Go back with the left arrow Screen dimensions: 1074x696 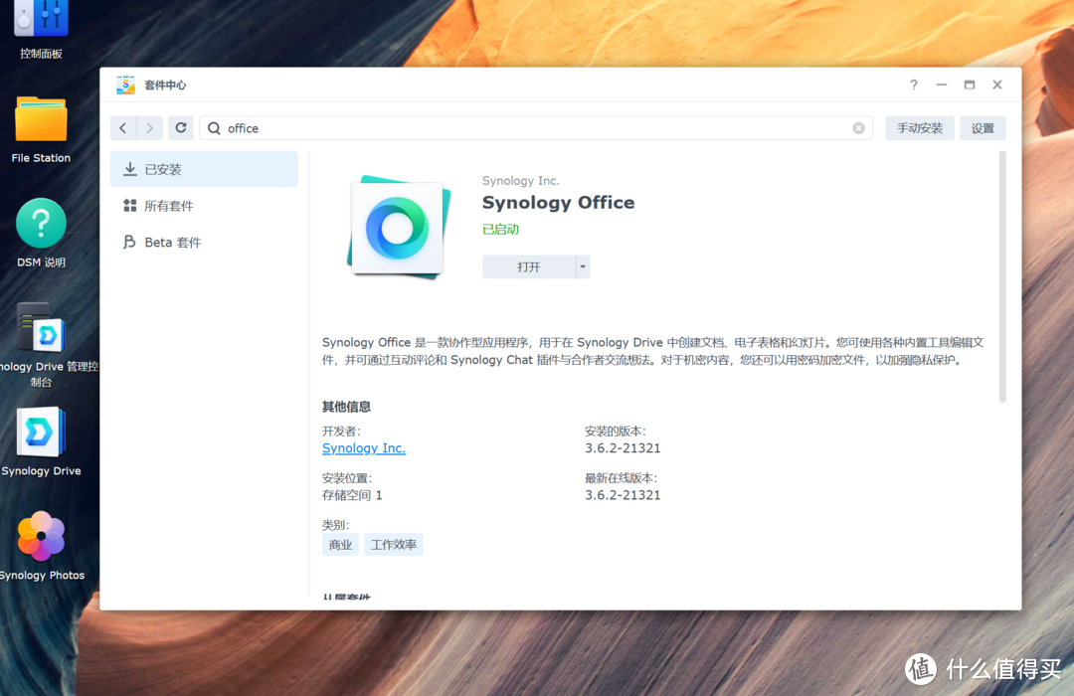pos(123,128)
